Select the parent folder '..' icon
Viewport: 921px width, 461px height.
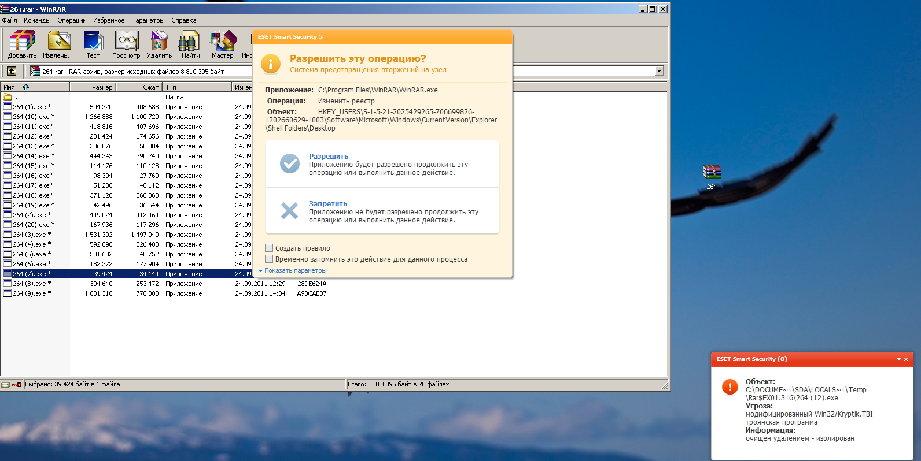tap(8, 97)
